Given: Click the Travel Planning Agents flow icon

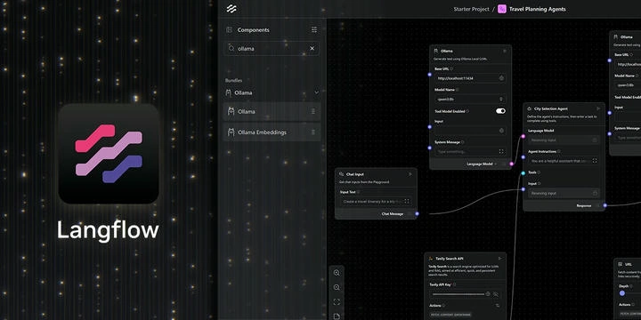Looking at the screenshot, I should coord(501,9).
